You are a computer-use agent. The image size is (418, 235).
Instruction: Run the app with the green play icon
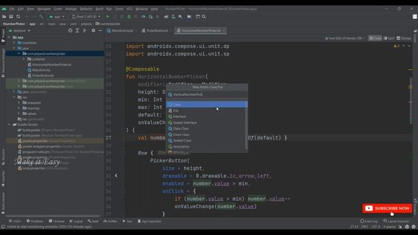(x=108, y=16)
